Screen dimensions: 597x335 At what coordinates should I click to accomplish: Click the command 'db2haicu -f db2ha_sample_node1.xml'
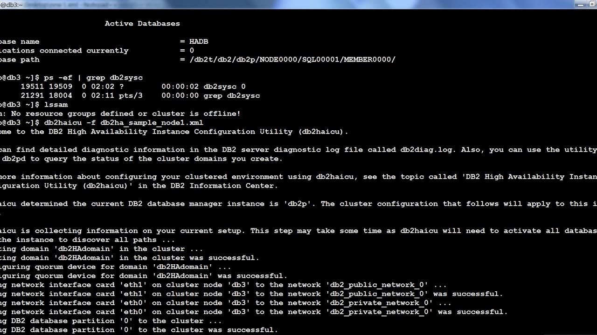(x=124, y=123)
